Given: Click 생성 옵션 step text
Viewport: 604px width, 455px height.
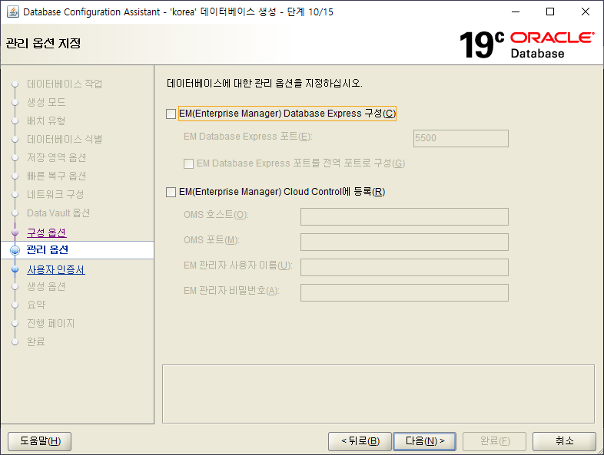Looking at the screenshot, I should [x=46, y=286].
